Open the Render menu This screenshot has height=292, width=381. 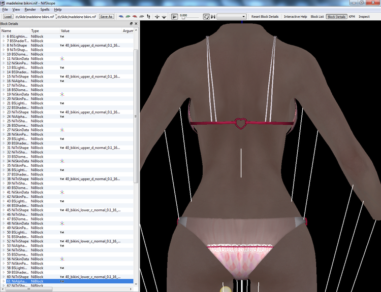click(x=30, y=10)
